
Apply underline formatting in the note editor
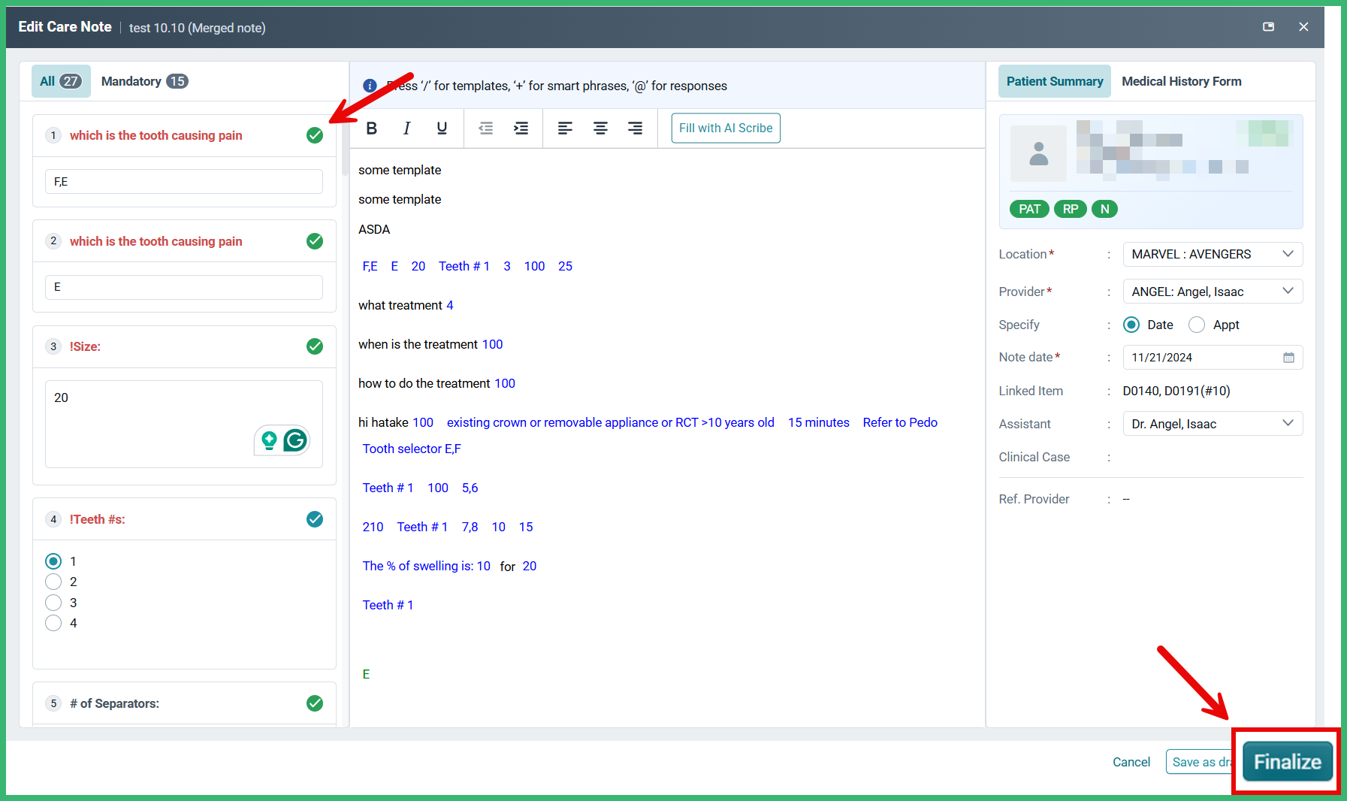coord(442,128)
